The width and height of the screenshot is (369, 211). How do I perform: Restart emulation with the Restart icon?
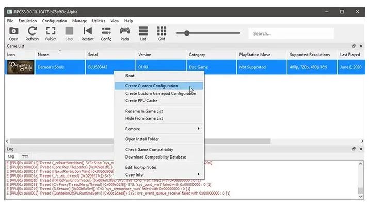[x=88, y=33]
